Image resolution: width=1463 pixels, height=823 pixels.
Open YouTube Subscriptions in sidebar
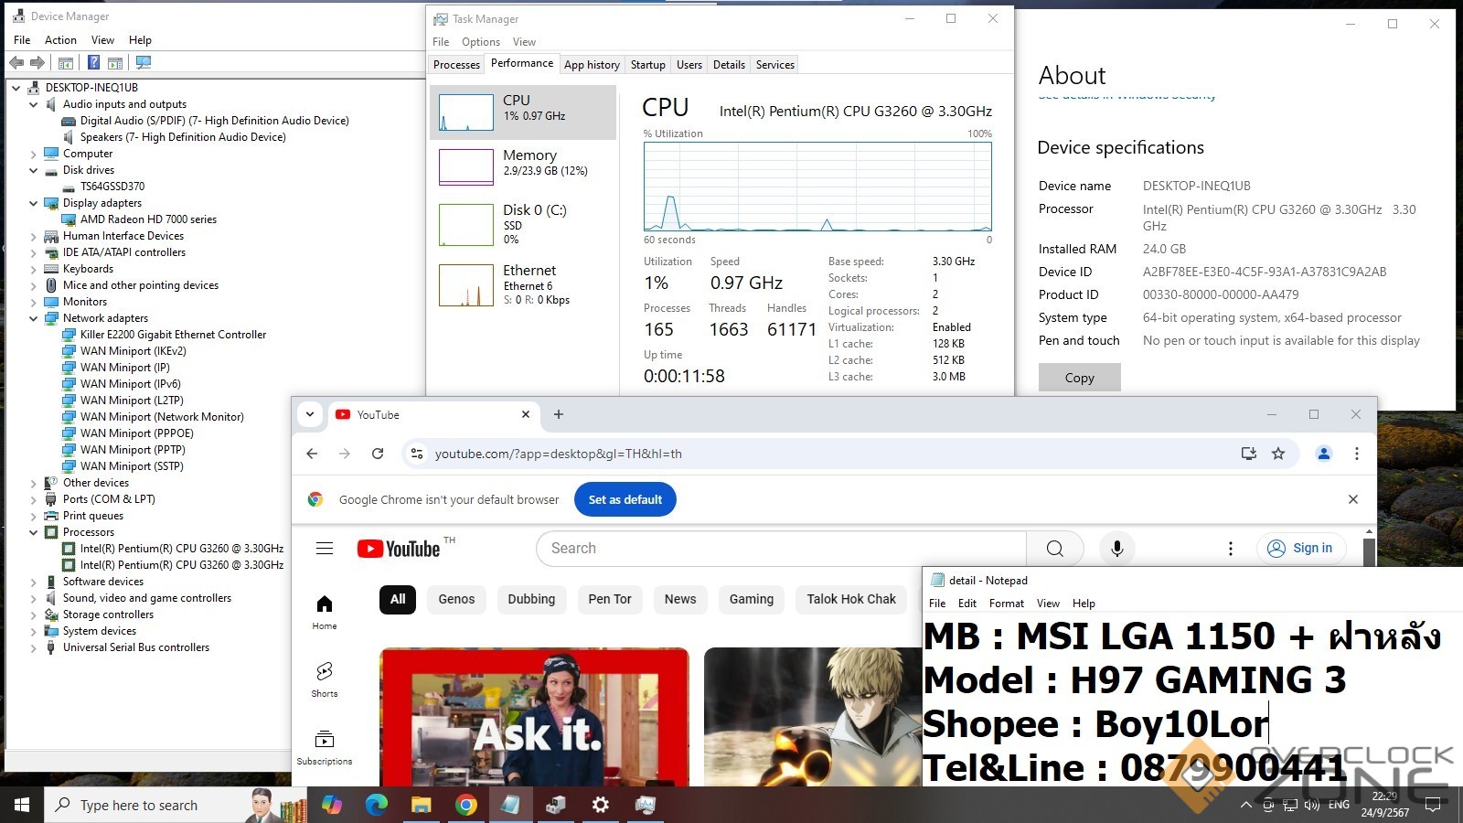click(x=325, y=748)
